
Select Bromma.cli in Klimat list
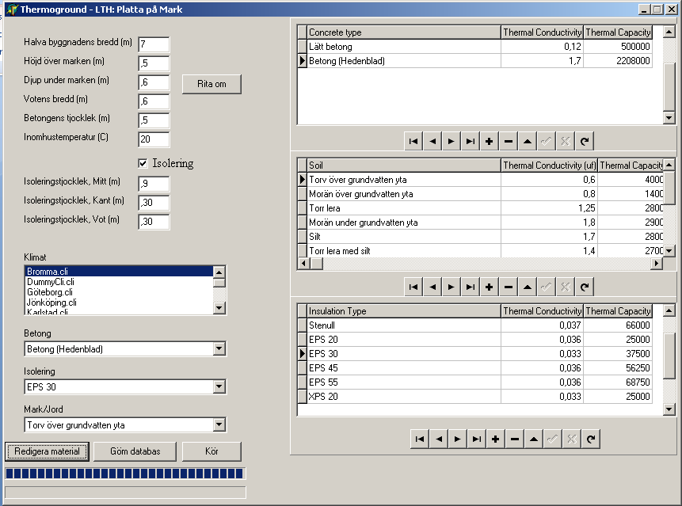pyautogui.click(x=119, y=272)
